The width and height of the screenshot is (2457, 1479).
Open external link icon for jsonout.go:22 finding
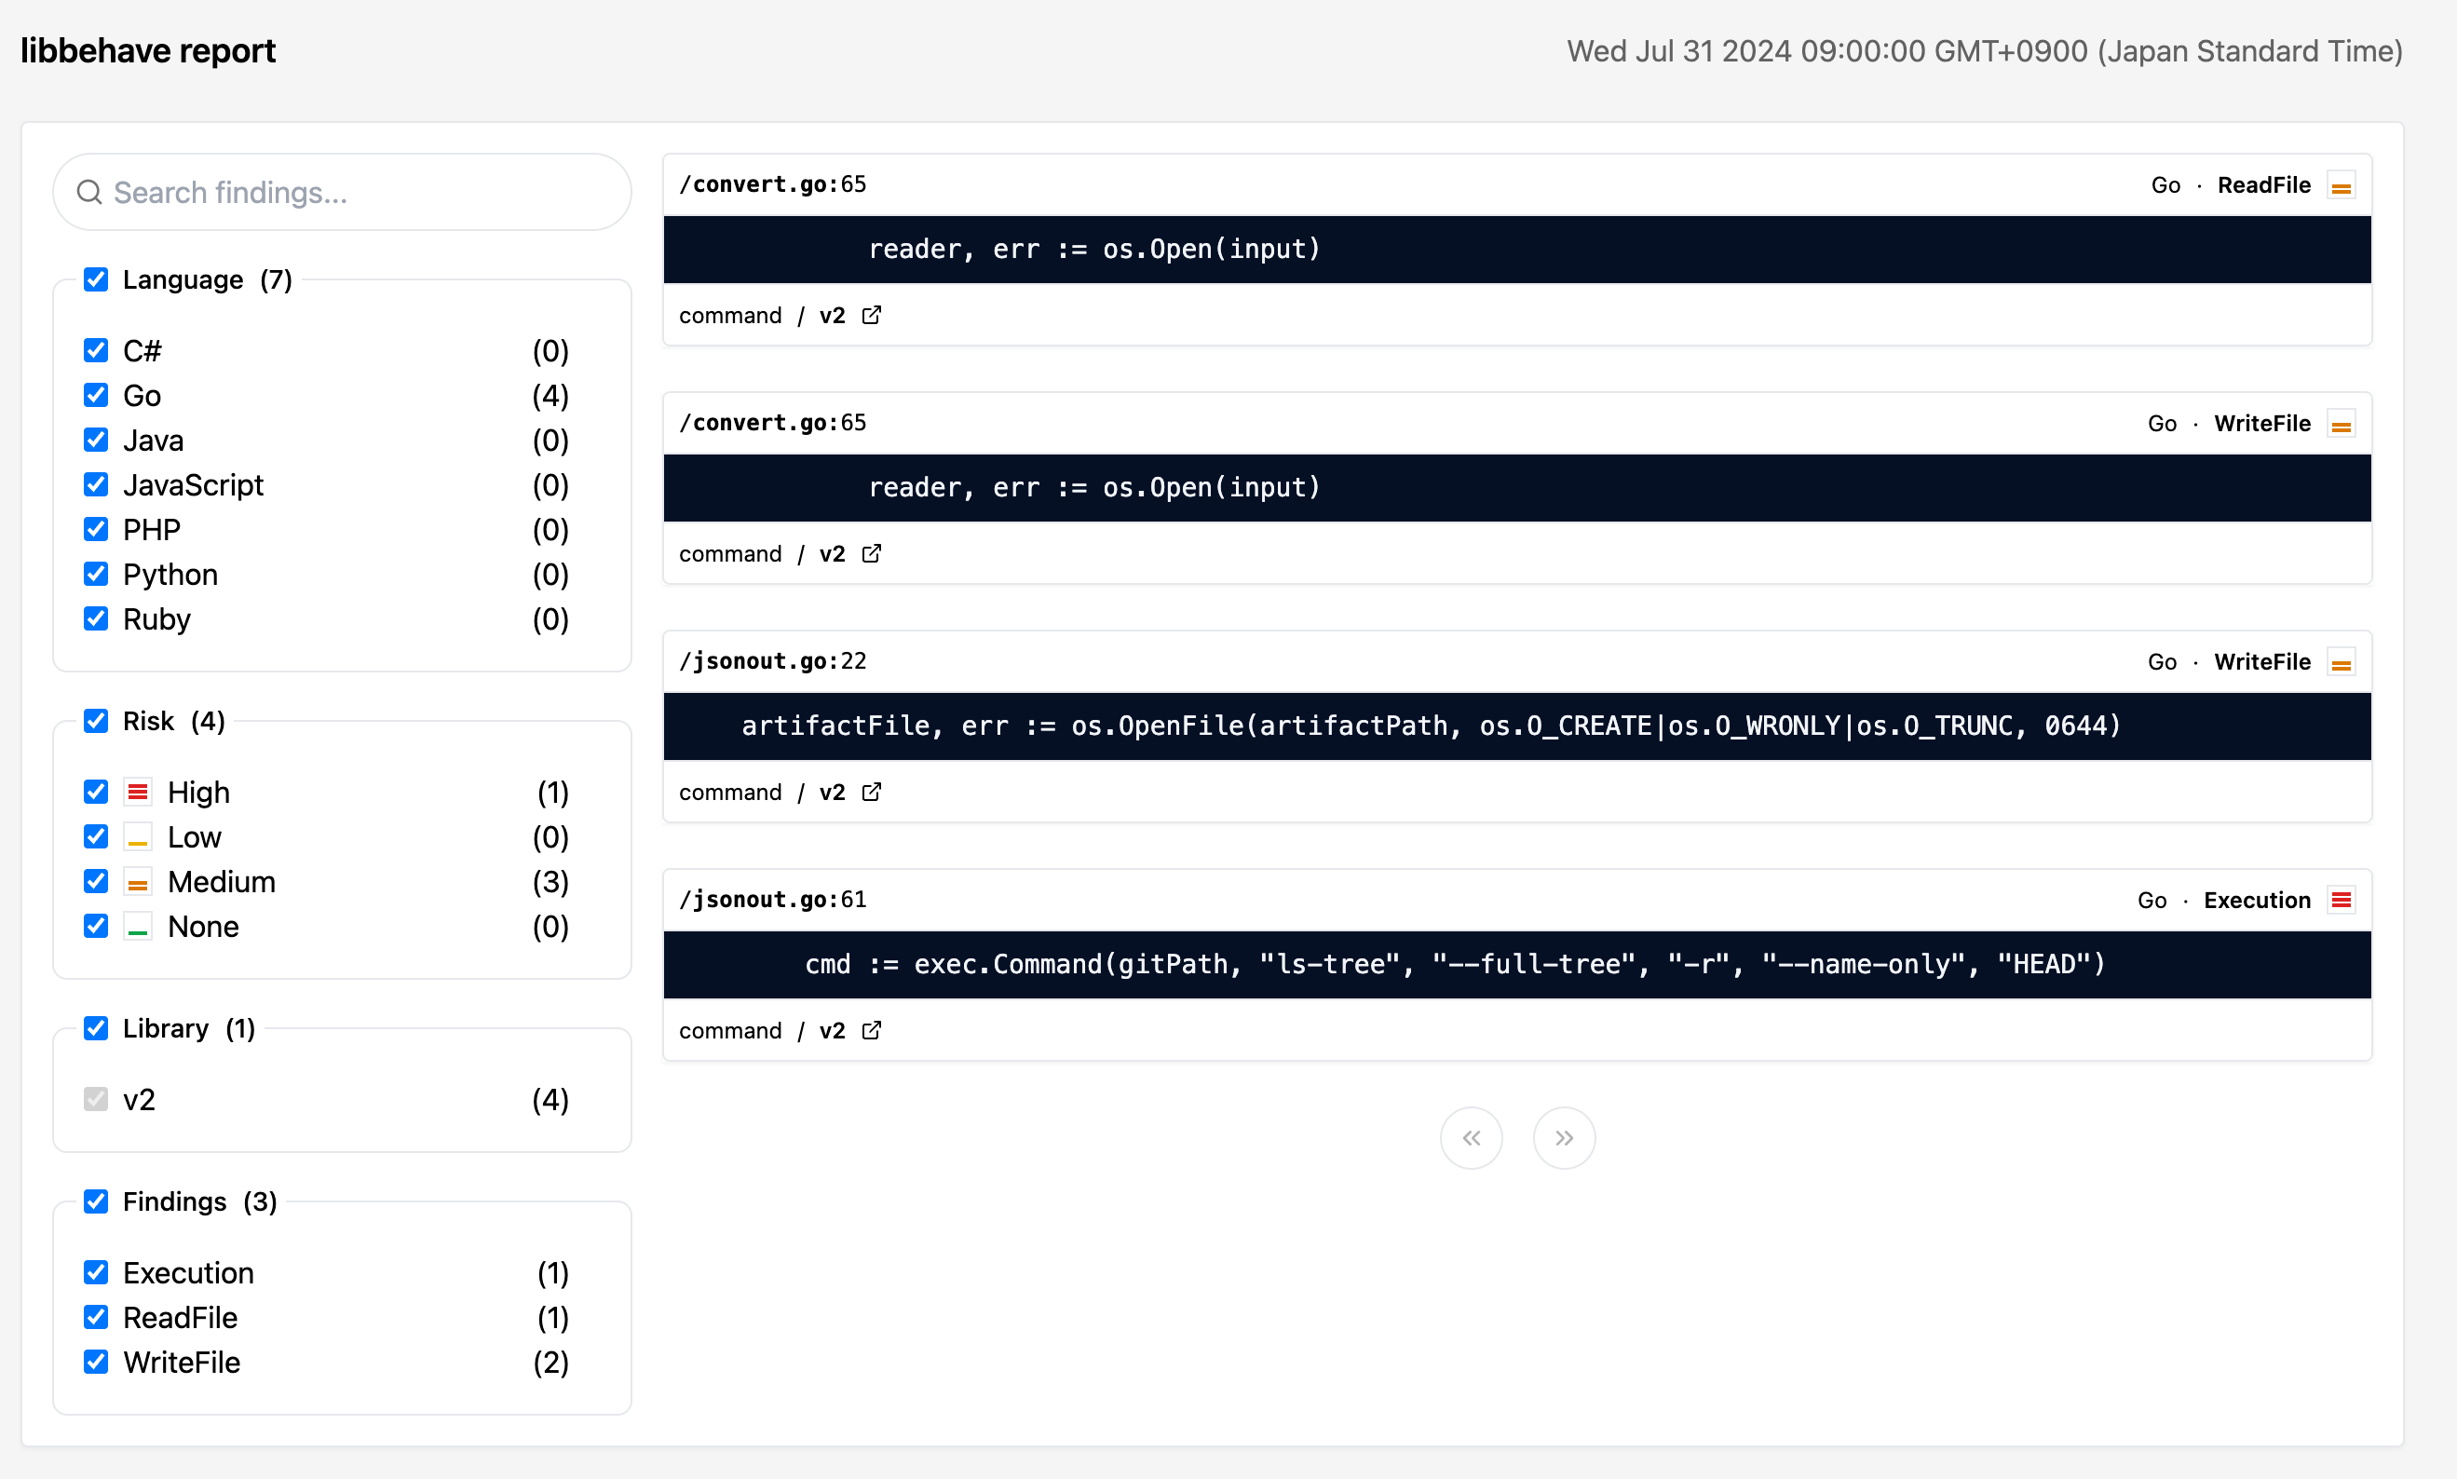point(872,793)
